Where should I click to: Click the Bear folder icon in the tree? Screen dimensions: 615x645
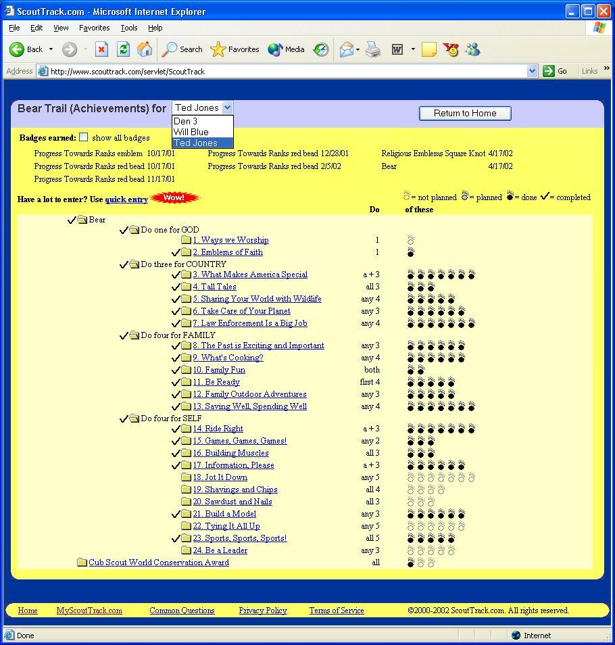click(82, 220)
